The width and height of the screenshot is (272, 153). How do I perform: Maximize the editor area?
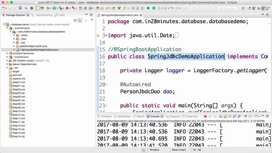(267, 15)
